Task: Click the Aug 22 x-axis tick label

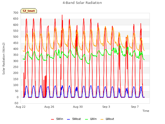Action: click(x=21, y=107)
